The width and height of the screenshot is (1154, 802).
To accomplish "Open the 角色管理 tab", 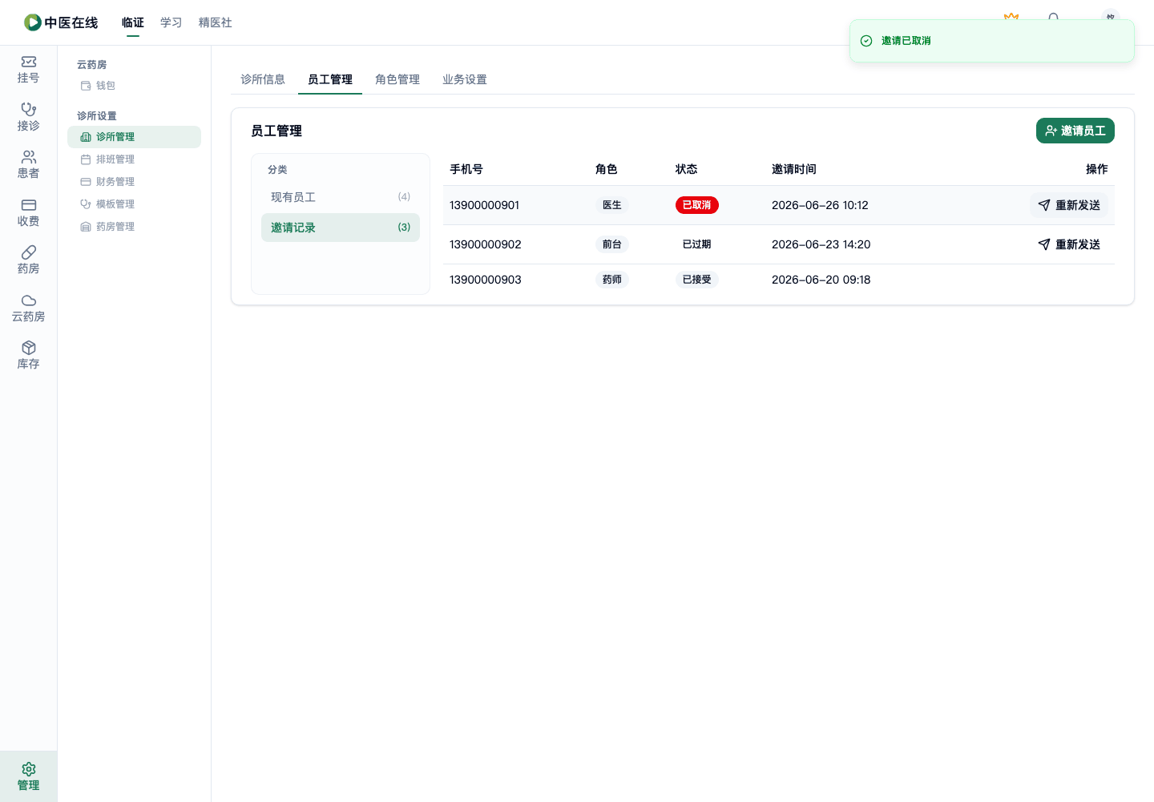I will click(397, 79).
